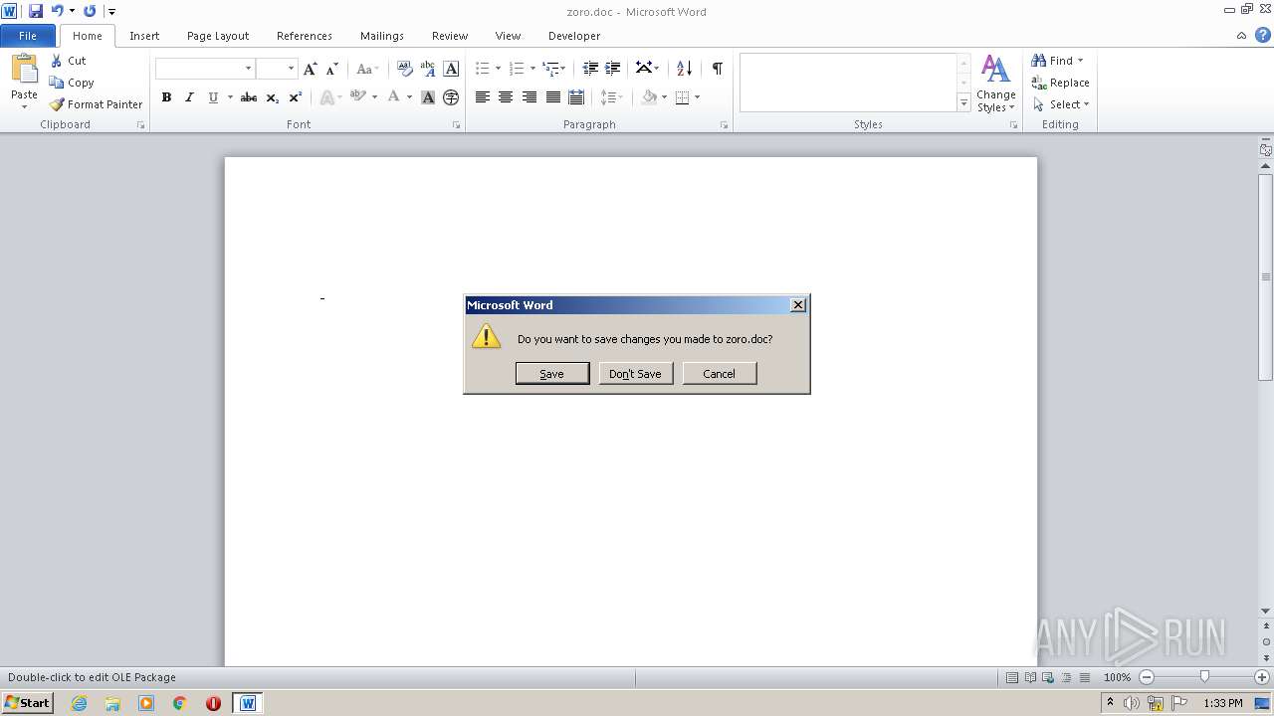
Task: Toggle Align Text Left
Action: coord(483,97)
